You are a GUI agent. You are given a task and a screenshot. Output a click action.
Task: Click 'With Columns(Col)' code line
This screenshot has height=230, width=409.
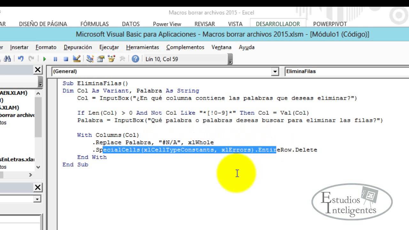pos(108,135)
